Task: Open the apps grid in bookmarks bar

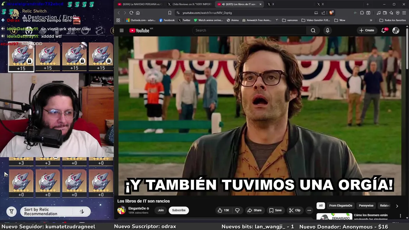Action: pos(118,20)
